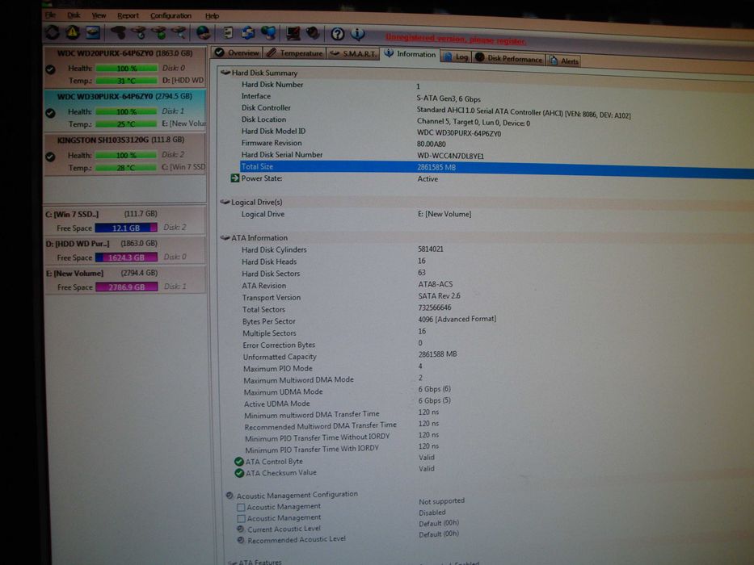The image size is (754, 565).
Task: Toggle the second Acoustic Management checkbox
Action: (241, 518)
